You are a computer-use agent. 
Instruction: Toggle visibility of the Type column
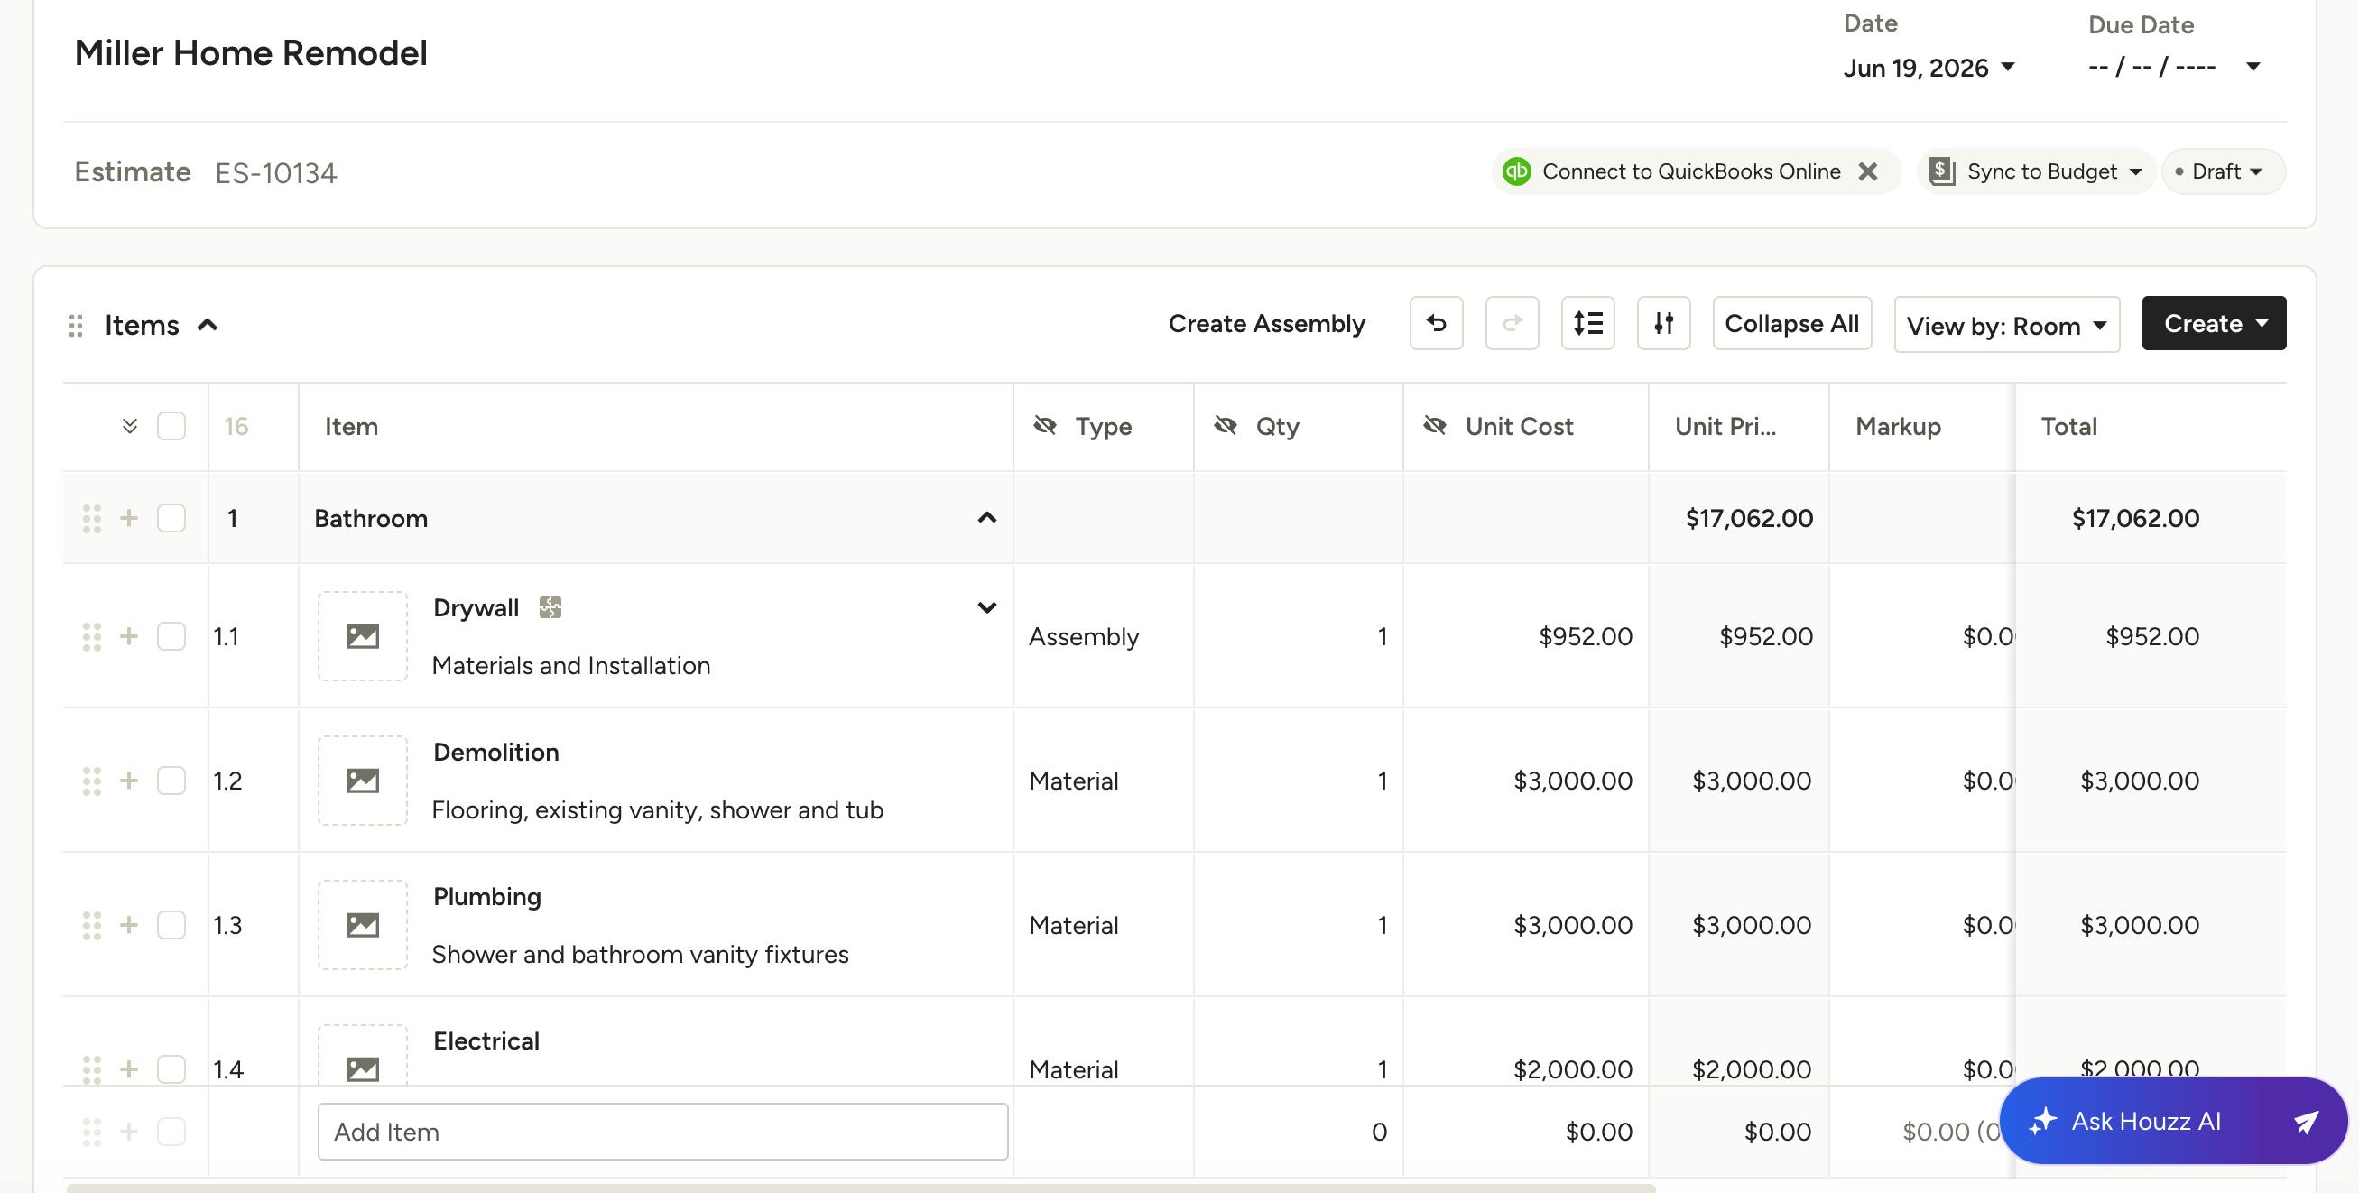click(1045, 425)
